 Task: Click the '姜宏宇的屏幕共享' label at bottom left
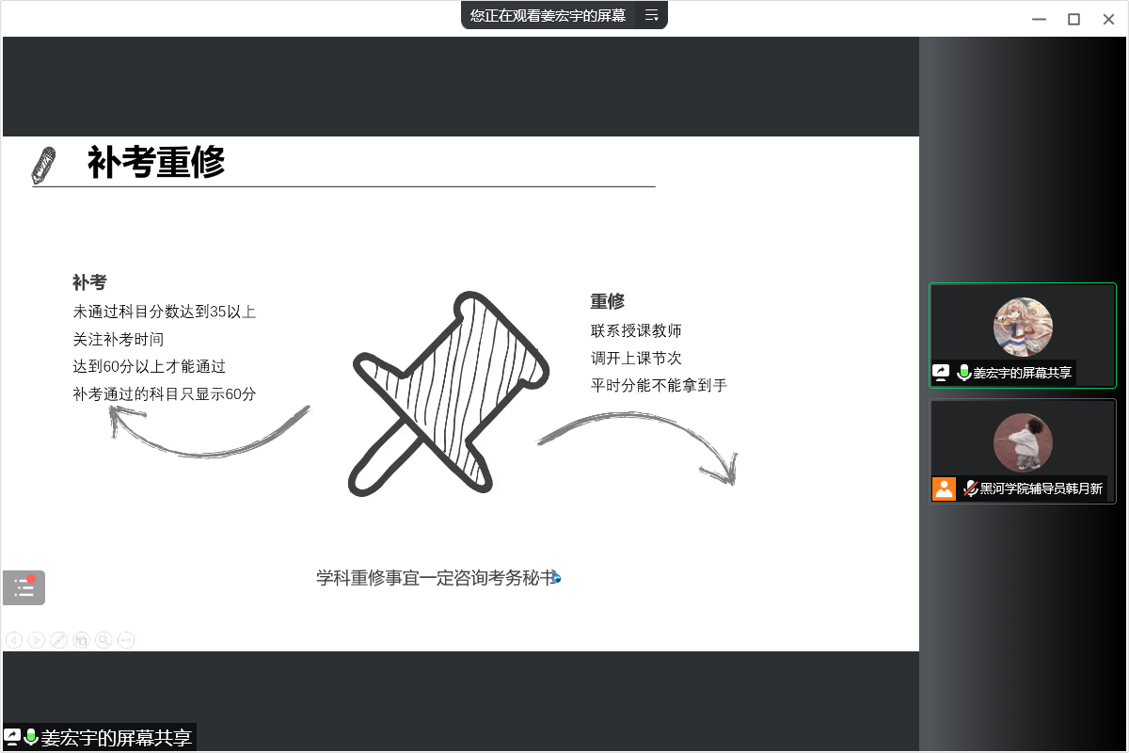pyautogui.click(x=116, y=738)
